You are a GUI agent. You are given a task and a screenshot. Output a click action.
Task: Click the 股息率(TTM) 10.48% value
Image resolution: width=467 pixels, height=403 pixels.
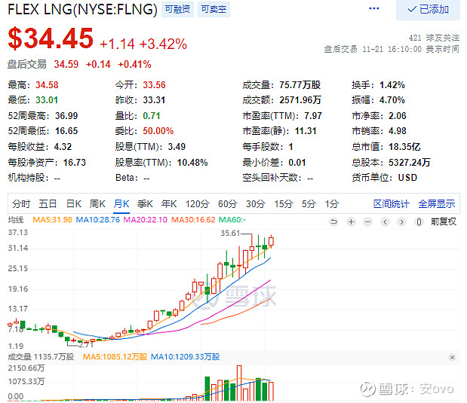[x=192, y=163]
